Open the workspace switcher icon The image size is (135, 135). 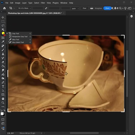tap(130, 8)
